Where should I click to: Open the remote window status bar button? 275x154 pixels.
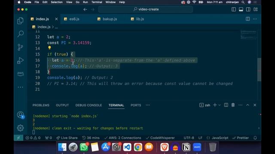pyautogui.click(x=18, y=138)
